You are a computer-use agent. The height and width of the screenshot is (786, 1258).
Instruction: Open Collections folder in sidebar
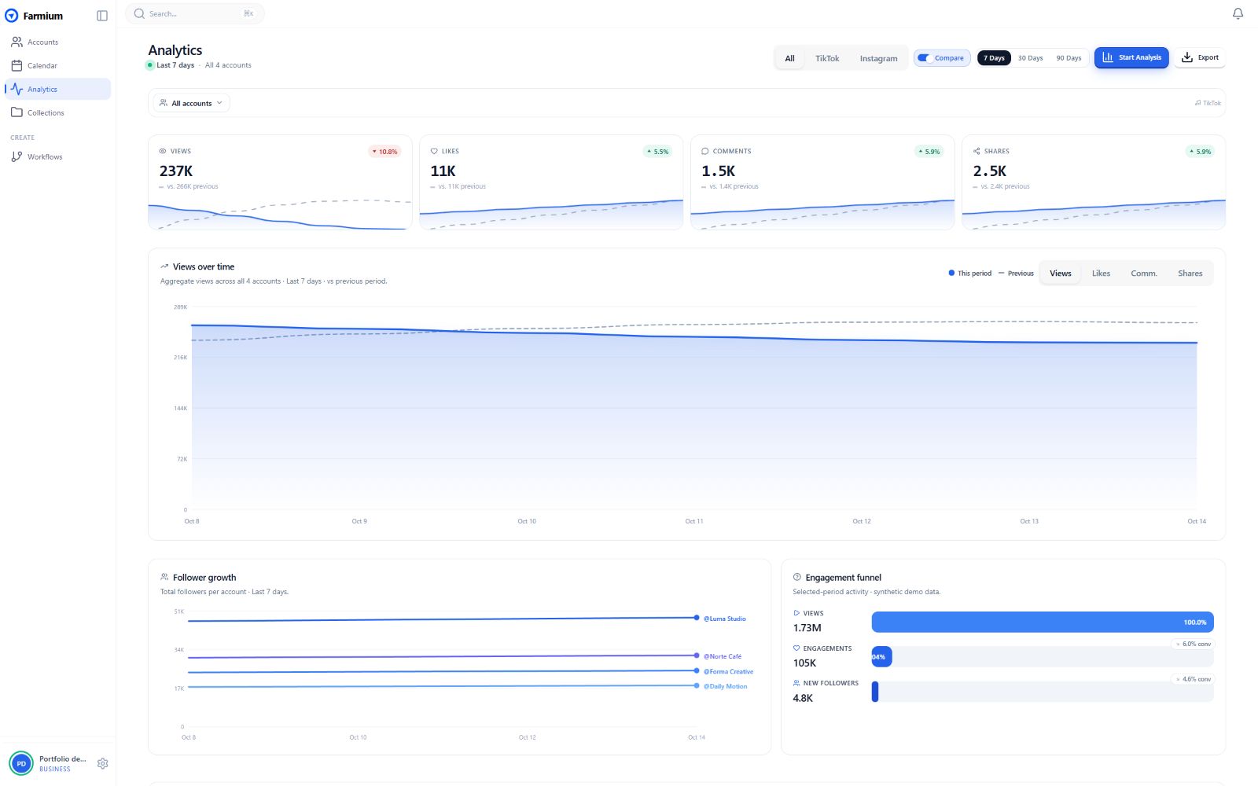(57, 113)
